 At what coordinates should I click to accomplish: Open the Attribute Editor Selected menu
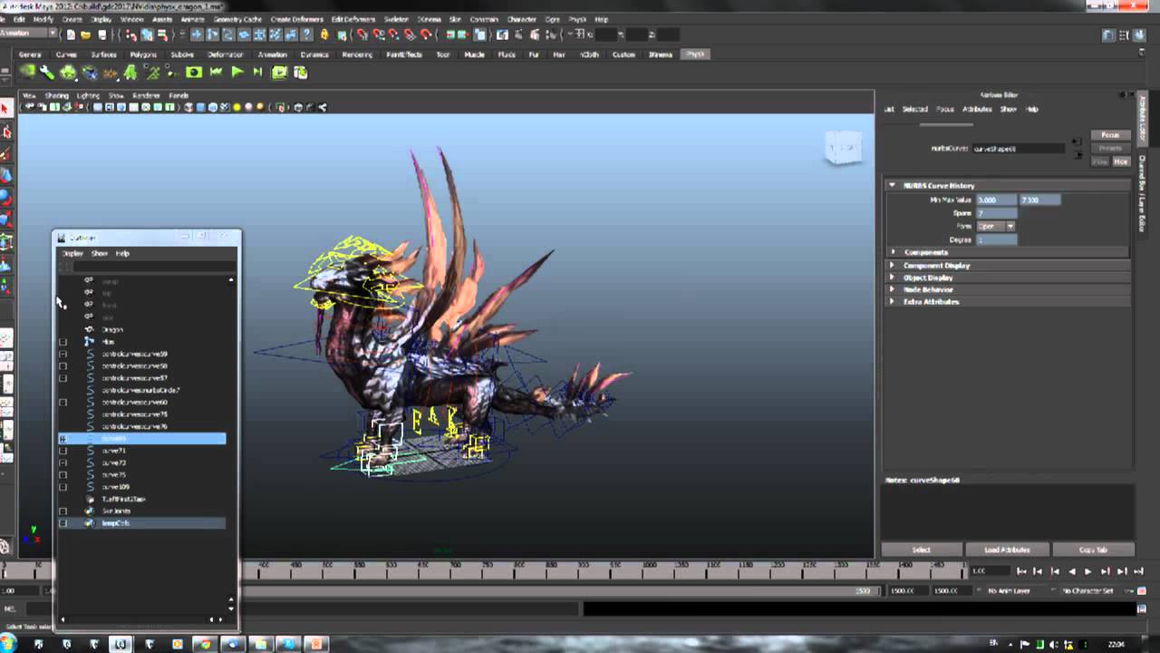click(915, 109)
